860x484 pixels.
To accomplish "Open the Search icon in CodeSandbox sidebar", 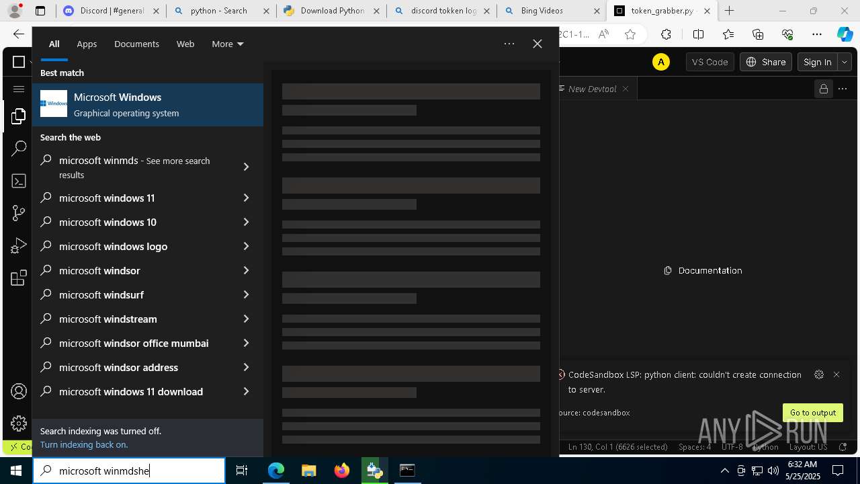I will 19,149.
